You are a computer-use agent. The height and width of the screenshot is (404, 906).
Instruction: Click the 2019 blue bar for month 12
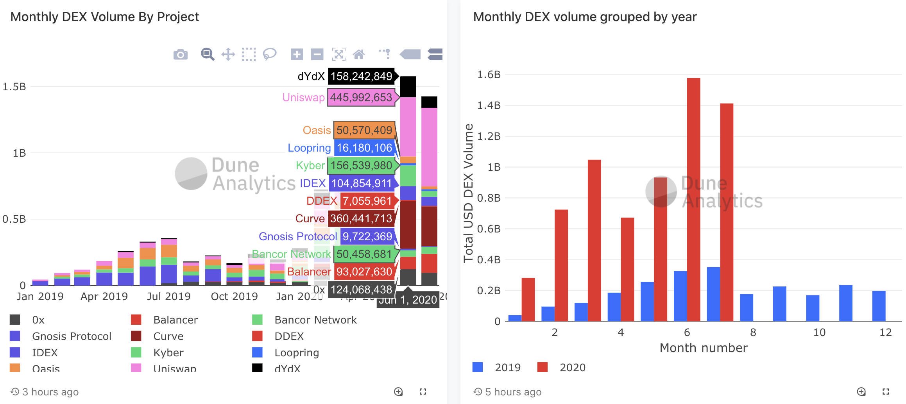[x=879, y=306]
